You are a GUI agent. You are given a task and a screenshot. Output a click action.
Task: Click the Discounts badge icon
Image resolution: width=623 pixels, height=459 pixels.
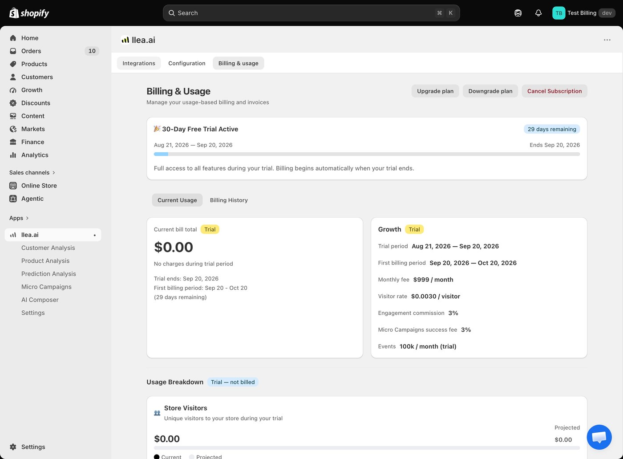pos(13,103)
